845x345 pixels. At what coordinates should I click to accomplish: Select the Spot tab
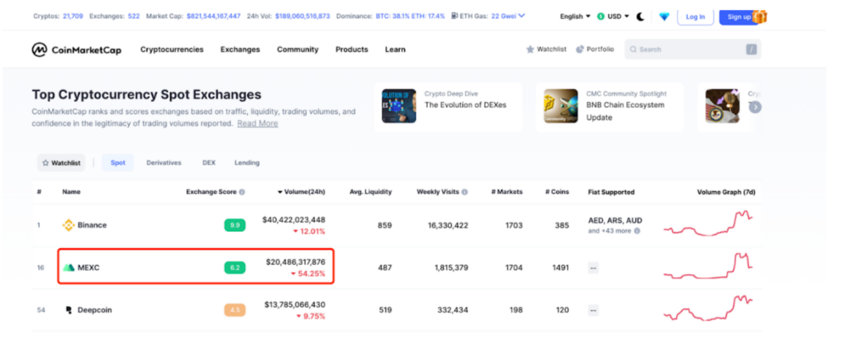click(117, 163)
